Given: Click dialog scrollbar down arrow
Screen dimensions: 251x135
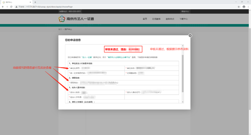Looking at the screenshot, I should (182, 102).
